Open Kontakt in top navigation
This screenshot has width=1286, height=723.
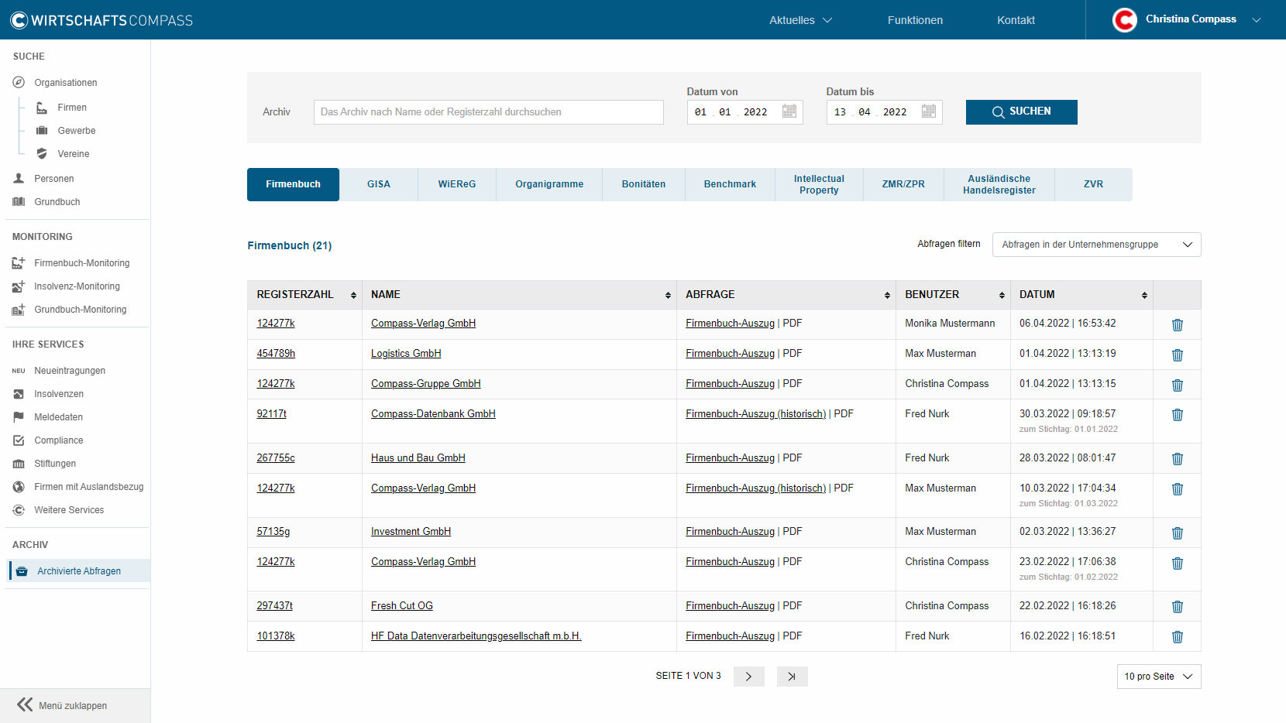(x=1016, y=20)
